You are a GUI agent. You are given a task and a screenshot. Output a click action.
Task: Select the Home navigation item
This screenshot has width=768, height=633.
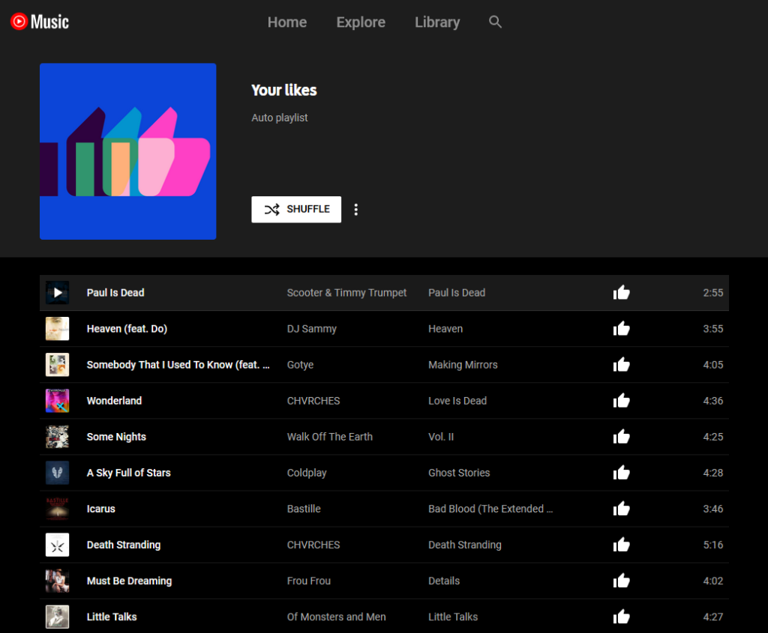(x=286, y=22)
